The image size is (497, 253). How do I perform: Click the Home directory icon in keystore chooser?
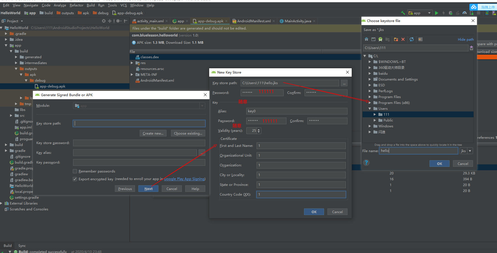pos(366,39)
